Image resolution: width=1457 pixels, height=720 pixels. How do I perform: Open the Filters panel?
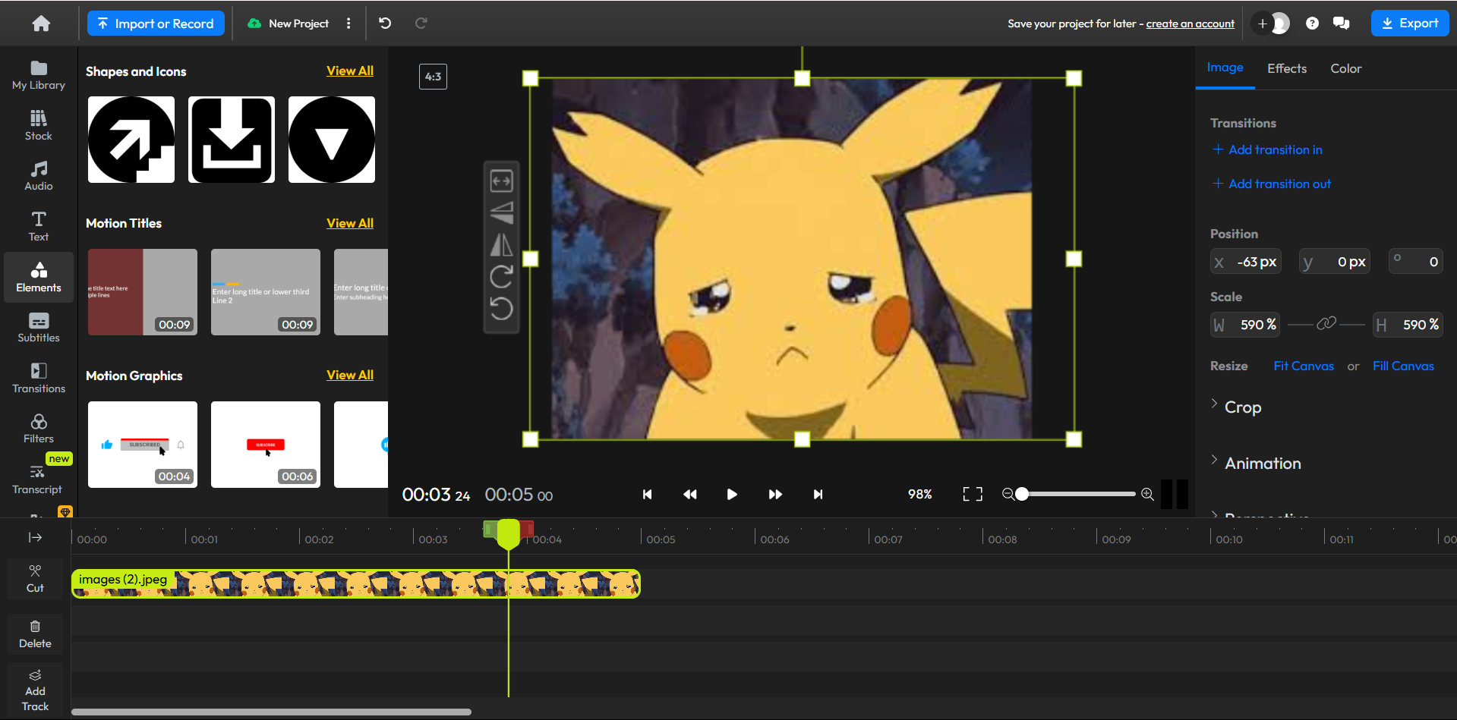tap(37, 427)
